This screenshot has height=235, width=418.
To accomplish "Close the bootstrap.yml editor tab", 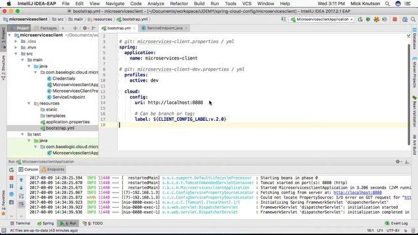I will click(x=135, y=28).
